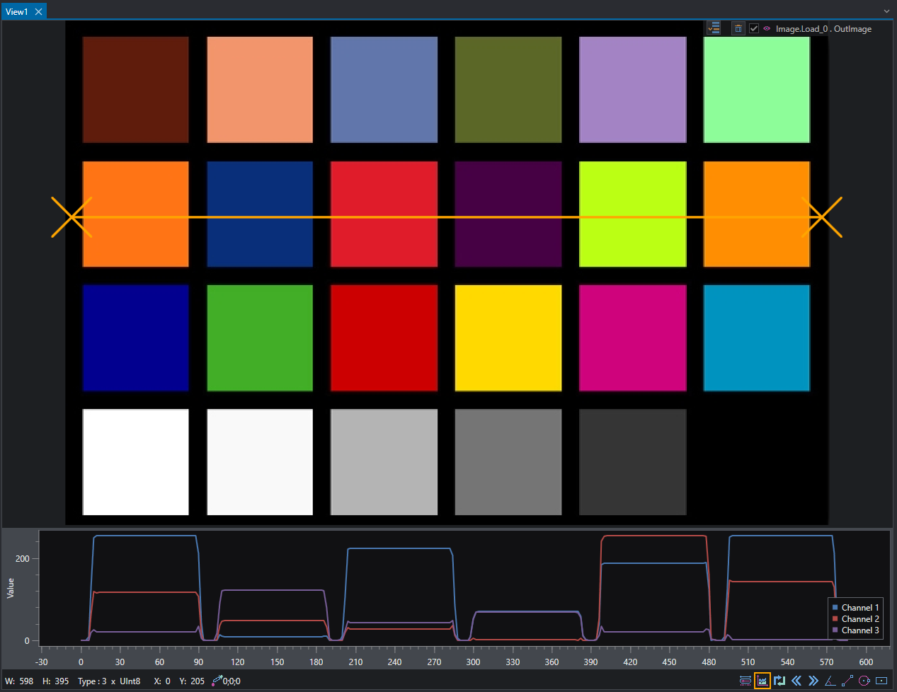The height and width of the screenshot is (692, 897).
Task: Click the Value axis label on chart
Action: click(x=11, y=588)
